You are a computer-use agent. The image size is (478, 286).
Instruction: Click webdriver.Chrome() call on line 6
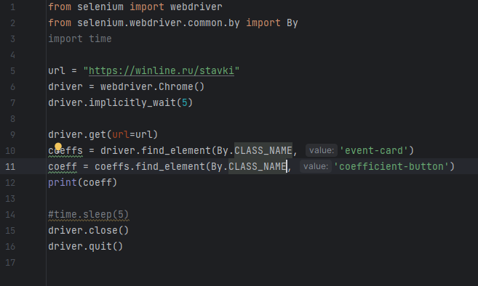click(x=152, y=86)
